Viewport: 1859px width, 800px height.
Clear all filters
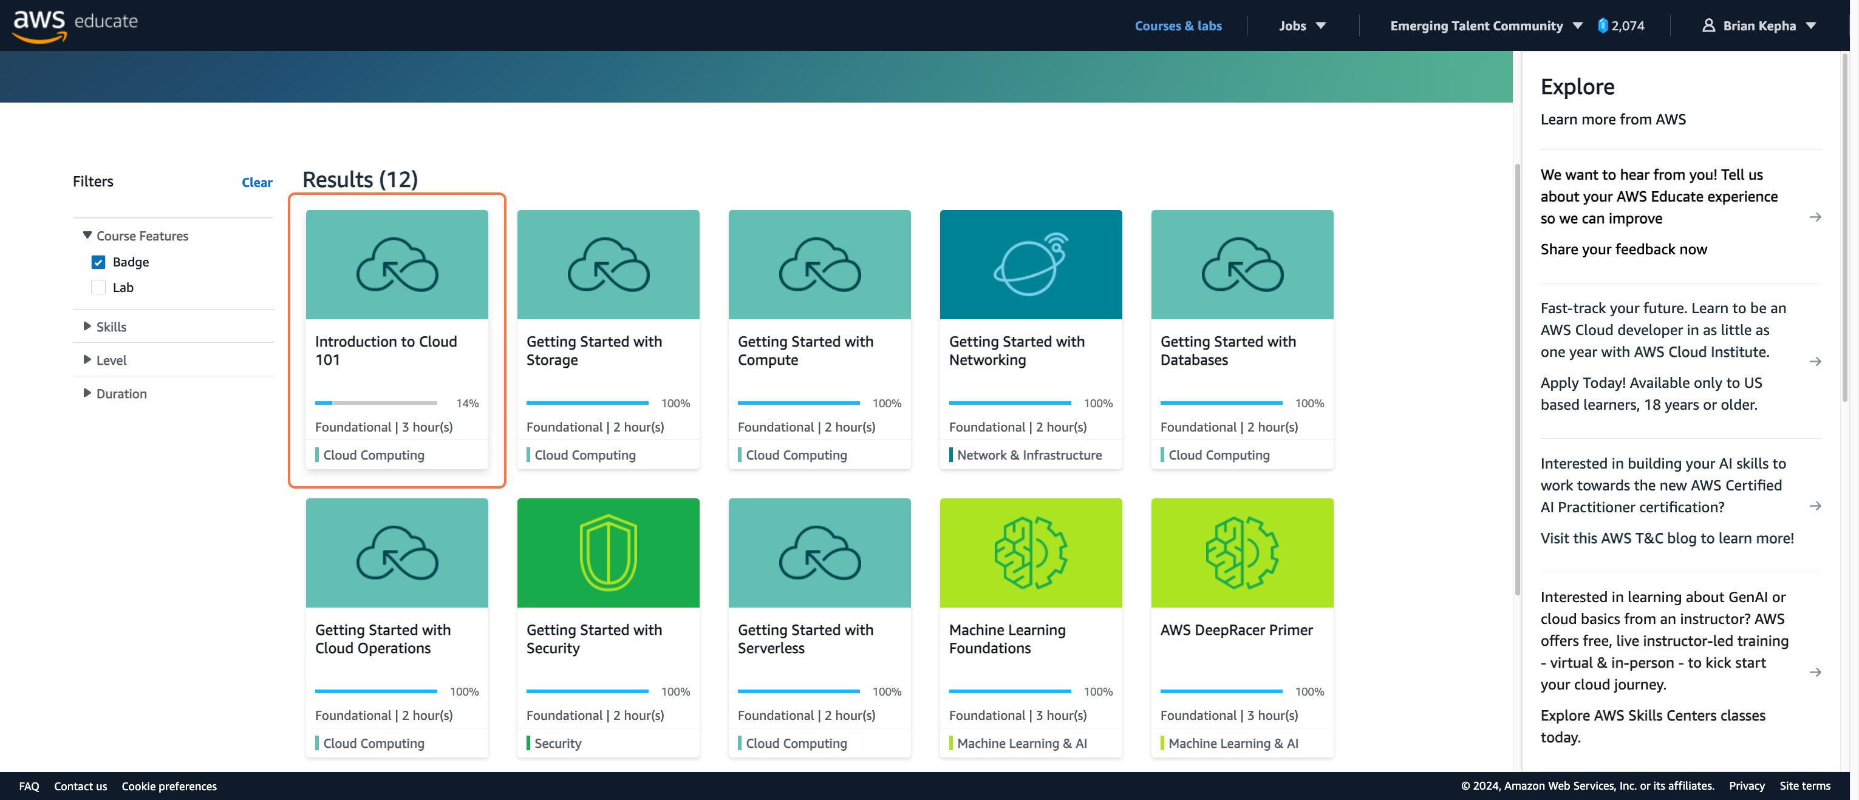click(257, 181)
